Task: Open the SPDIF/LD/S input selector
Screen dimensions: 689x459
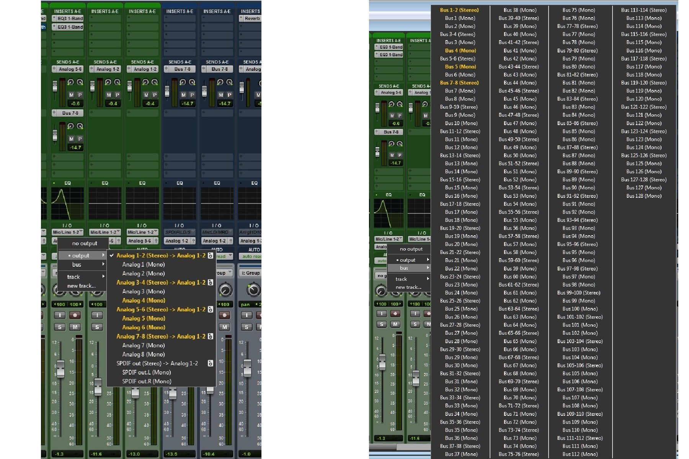Action: coord(180,232)
